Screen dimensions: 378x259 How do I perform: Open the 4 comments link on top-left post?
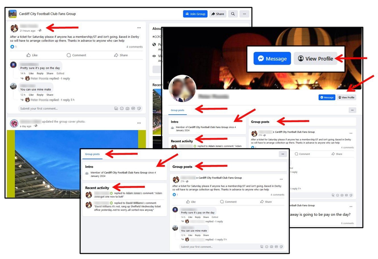tap(134, 47)
